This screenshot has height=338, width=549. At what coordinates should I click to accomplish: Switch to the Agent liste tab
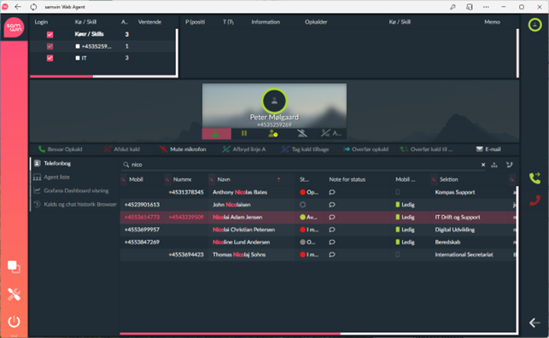56,177
